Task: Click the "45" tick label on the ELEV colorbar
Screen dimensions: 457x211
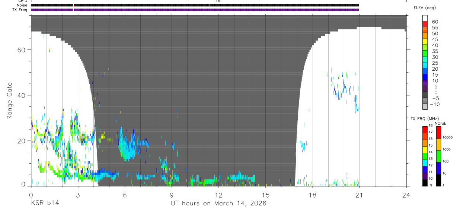Action: click(435, 40)
